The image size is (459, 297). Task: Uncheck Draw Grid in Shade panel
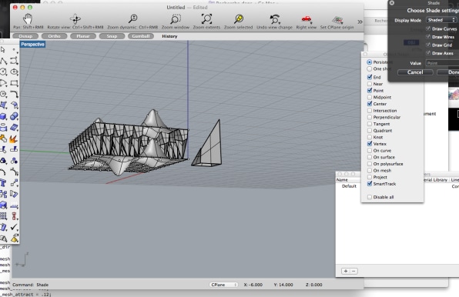coord(428,45)
